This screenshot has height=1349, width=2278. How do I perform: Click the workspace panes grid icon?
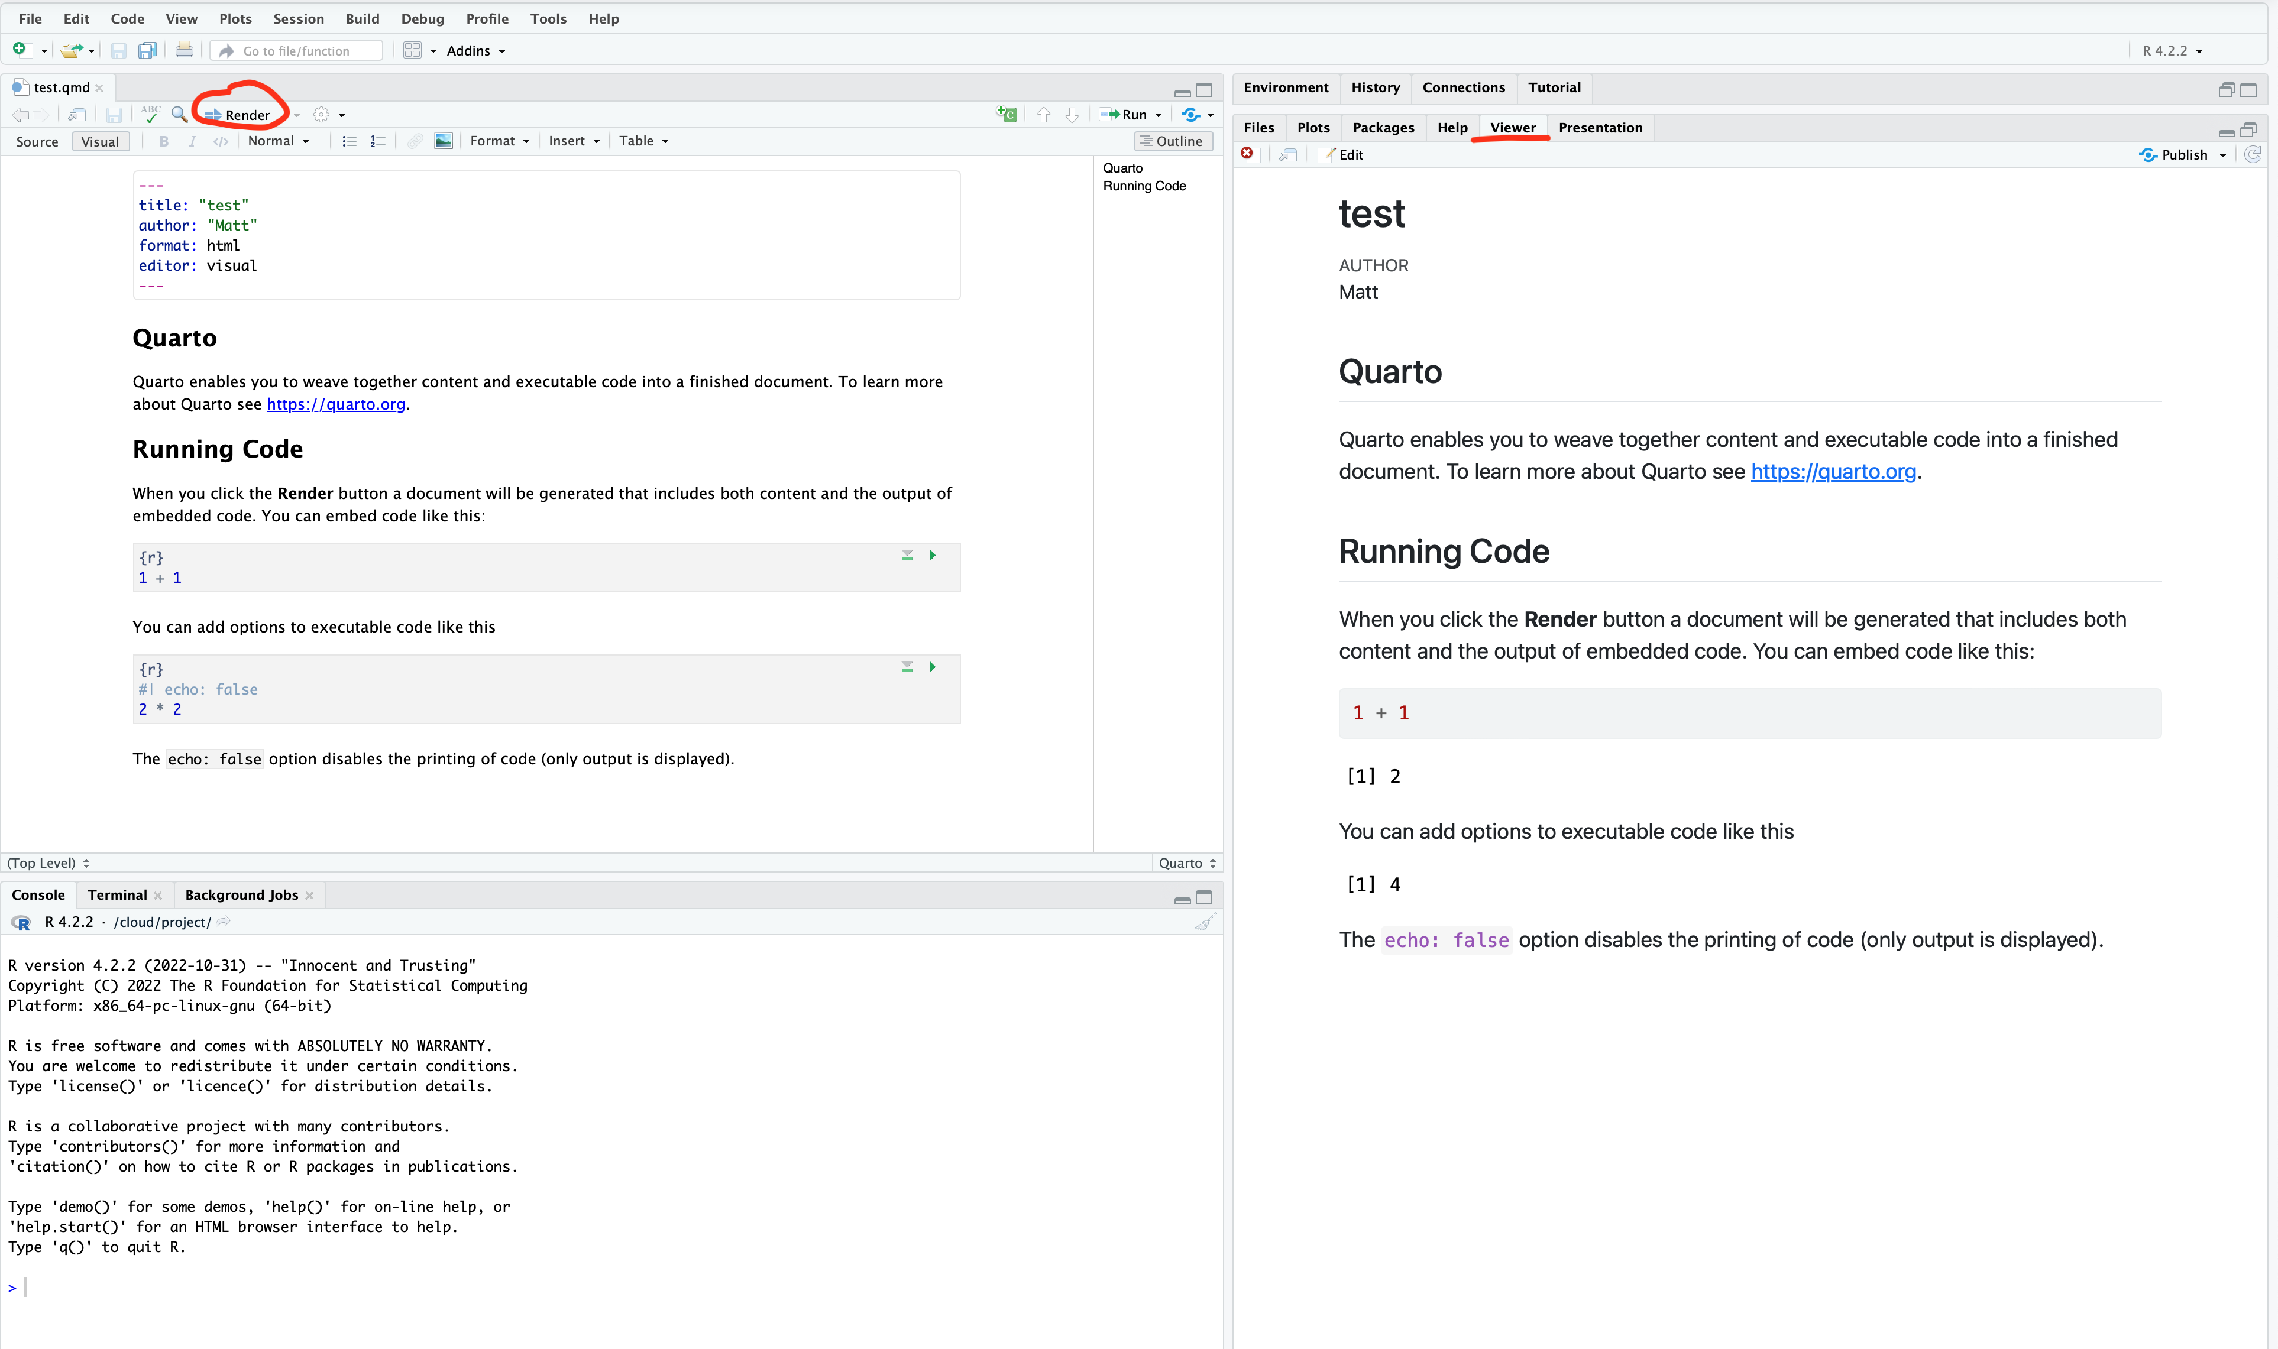[x=412, y=50]
